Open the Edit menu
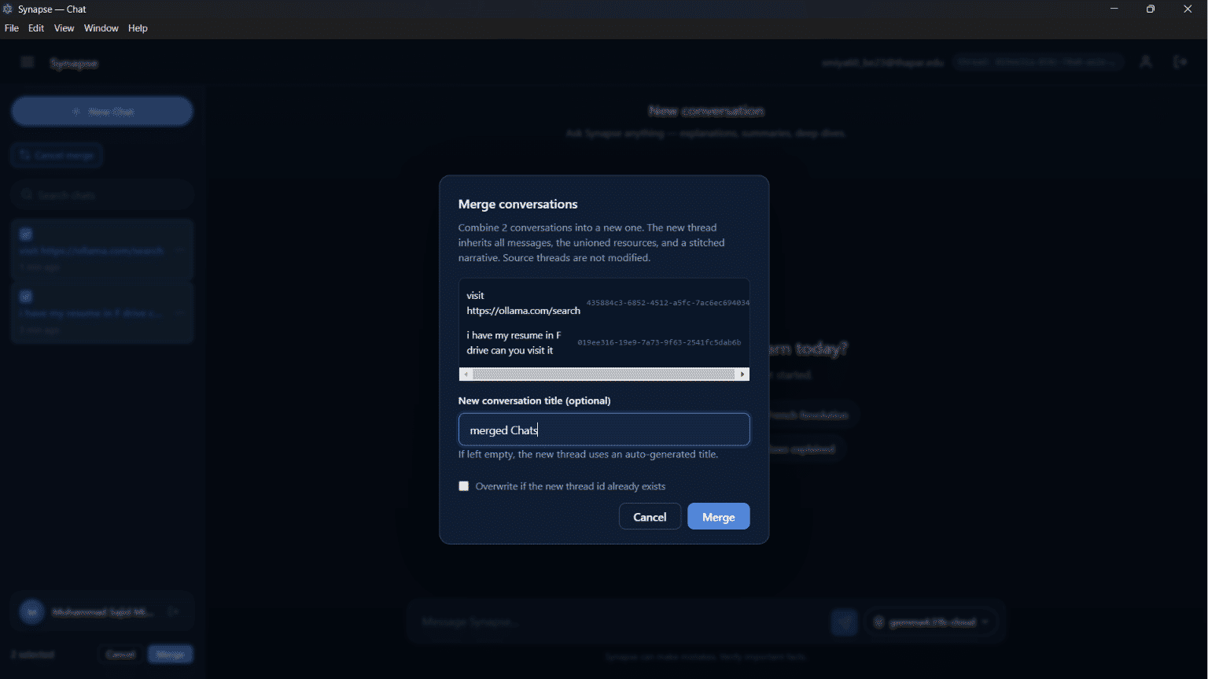This screenshot has width=1208, height=679. [x=36, y=28]
